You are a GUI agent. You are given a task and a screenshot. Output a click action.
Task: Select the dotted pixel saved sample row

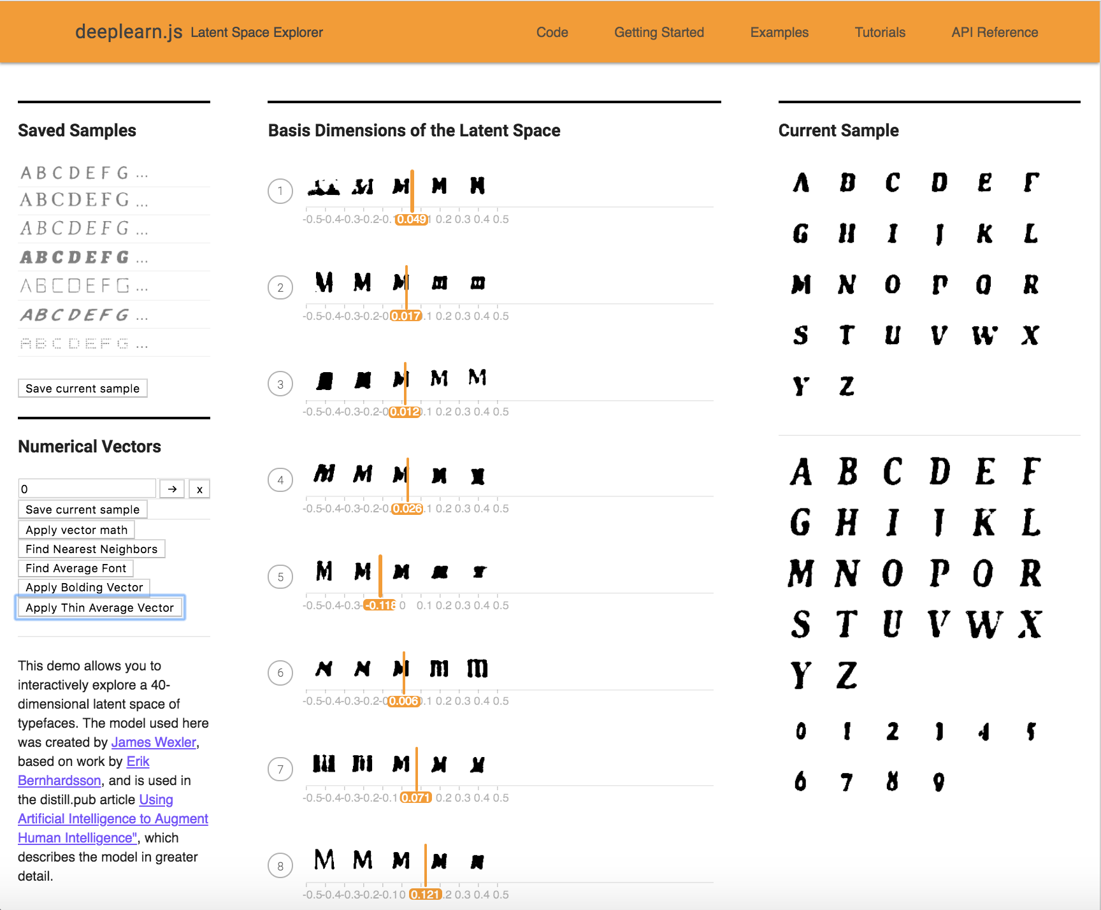click(x=114, y=343)
